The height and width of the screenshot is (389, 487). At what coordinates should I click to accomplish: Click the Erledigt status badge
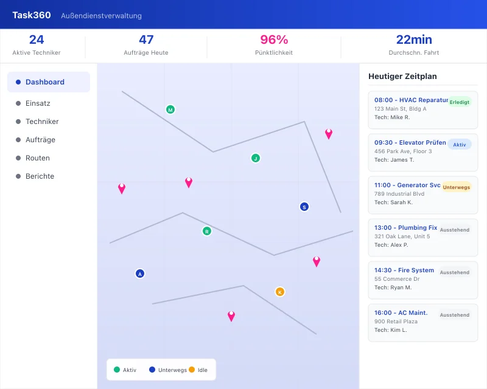[x=461, y=102]
